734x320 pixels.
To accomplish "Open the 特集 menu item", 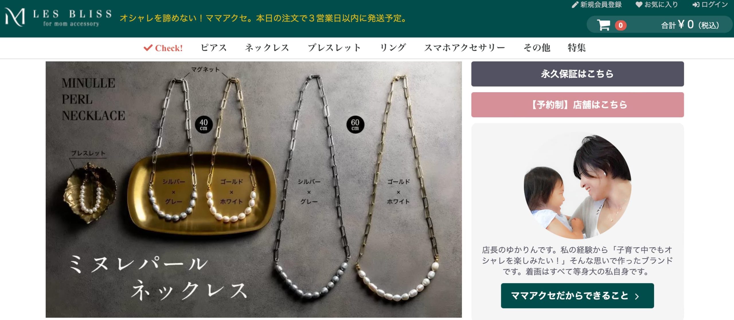I will pyautogui.click(x=577, y=48).
